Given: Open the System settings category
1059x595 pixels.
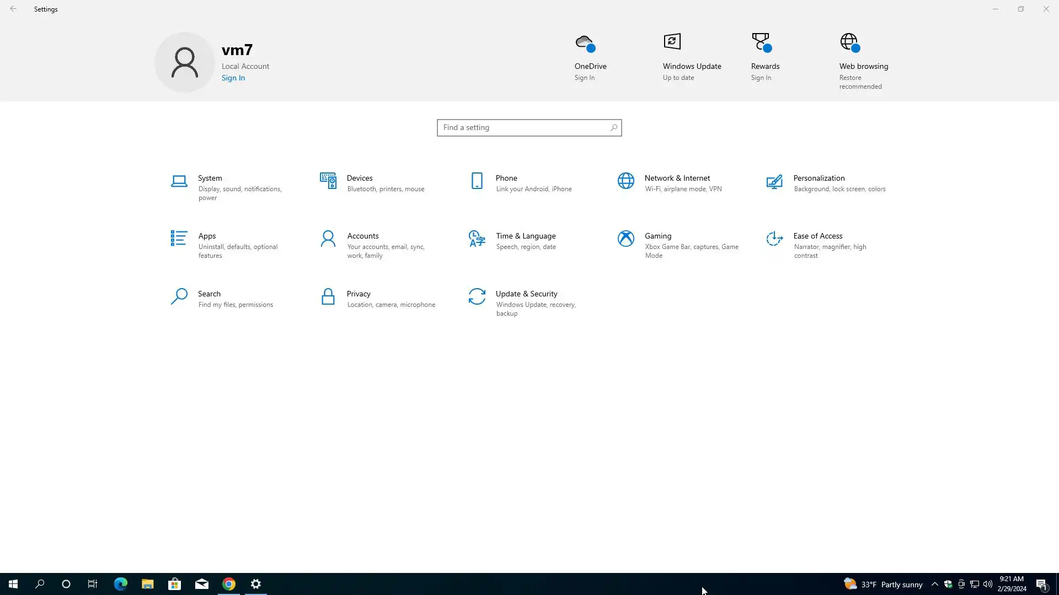Looking at the screenshot, I should pyautogui.click(x=210, y=178).
